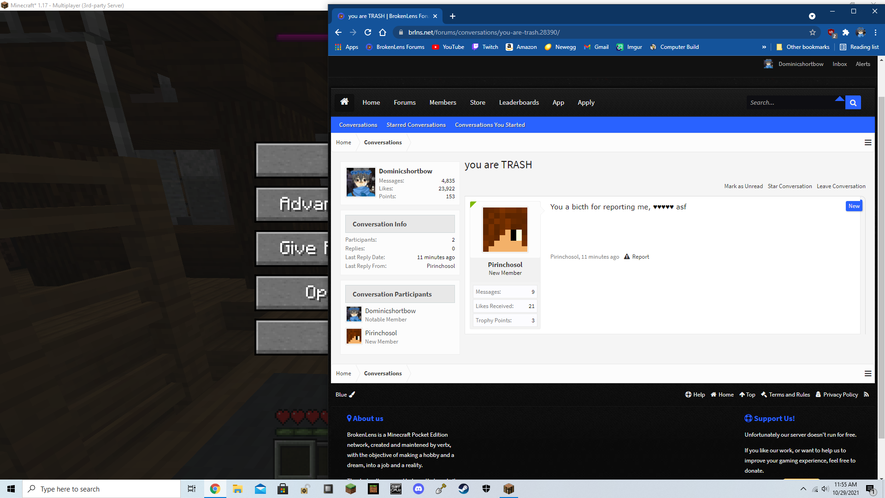Screen dimensions: 885x498
Task: Open the Dominicshortbow account menu
Action: (x=794, y=64)
